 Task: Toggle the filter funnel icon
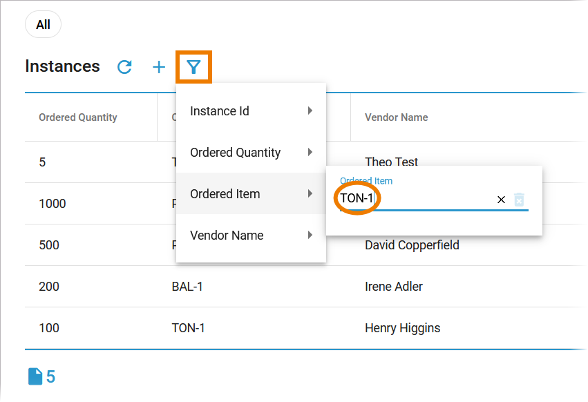pyautogui.click(x=193, y=67)
